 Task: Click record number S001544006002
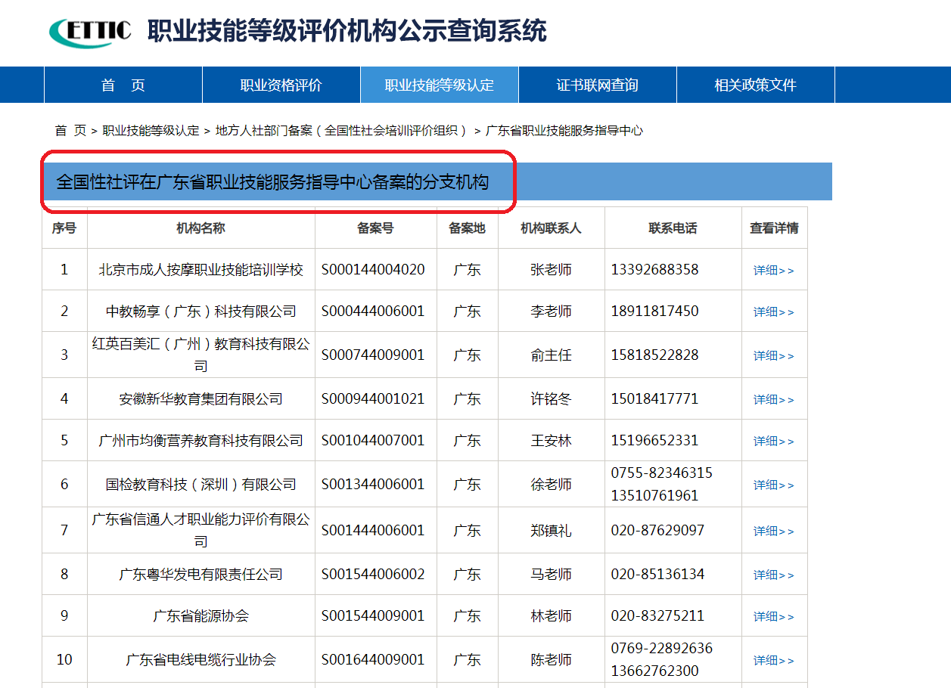(x=373, y=575)
